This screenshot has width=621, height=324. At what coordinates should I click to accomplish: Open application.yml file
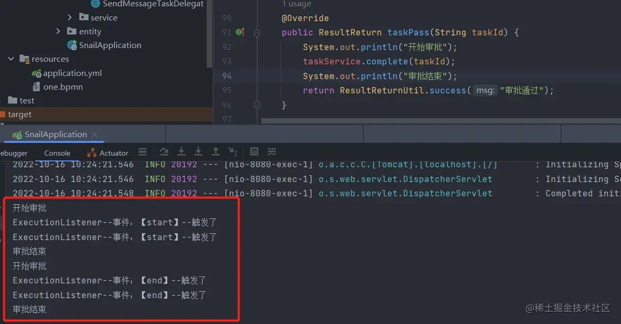coord(72,73)
